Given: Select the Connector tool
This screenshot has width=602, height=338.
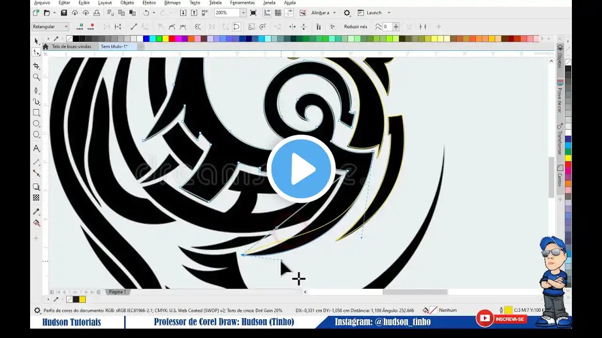Looking at the screenshot, I should point(36,173).
